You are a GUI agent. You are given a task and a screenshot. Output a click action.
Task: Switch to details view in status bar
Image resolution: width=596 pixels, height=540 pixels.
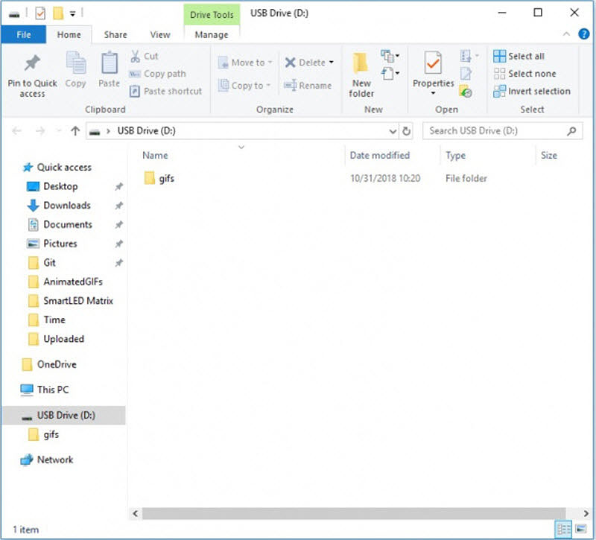point(564,530)
